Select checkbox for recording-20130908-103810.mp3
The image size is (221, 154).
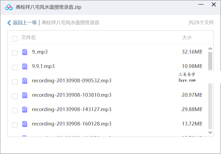point(15,96)
